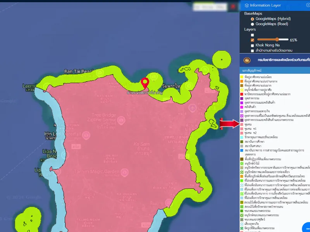Screen dimensions: 310x232
Task: Select GoogleMaps (Road) basemap
Action: coord(253,24)
